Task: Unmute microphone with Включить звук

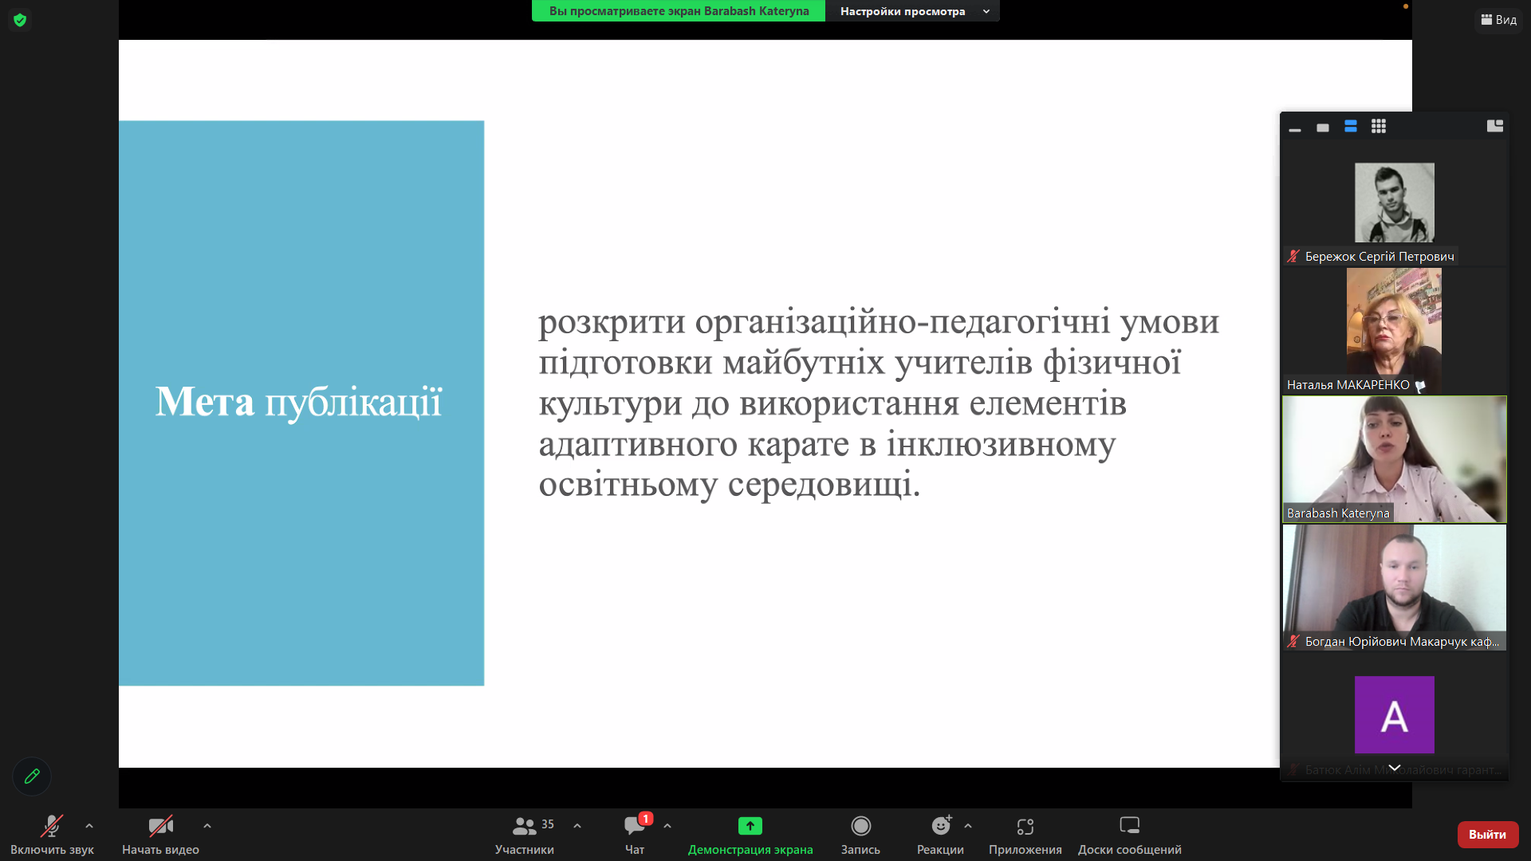Action: click(x=52, y=834)
